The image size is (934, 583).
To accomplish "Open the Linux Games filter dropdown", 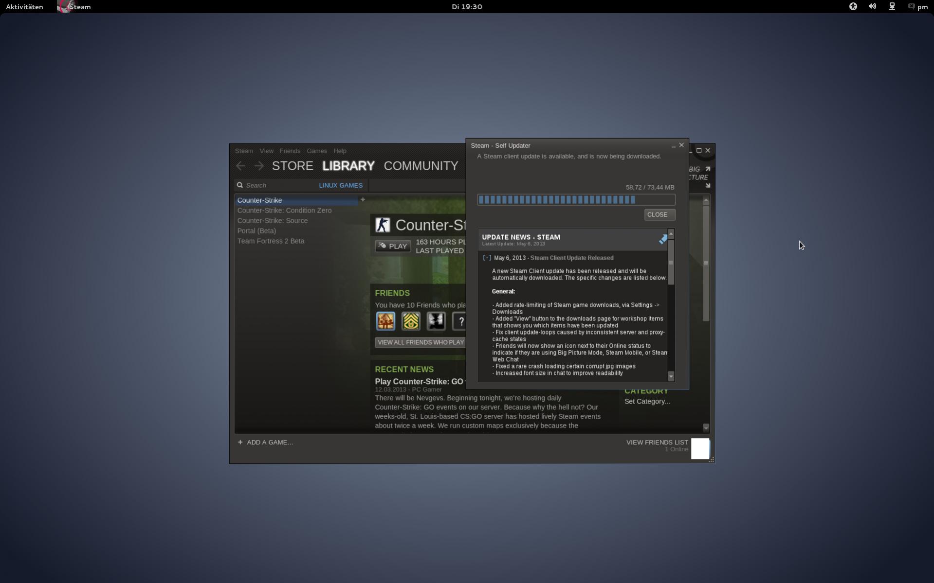I will click(x=341, y=185).
